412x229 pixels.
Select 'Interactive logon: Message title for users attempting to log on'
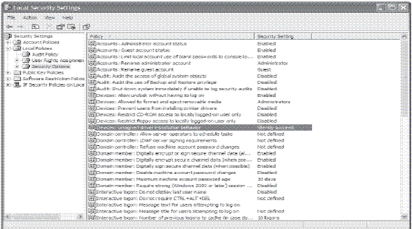168,211
